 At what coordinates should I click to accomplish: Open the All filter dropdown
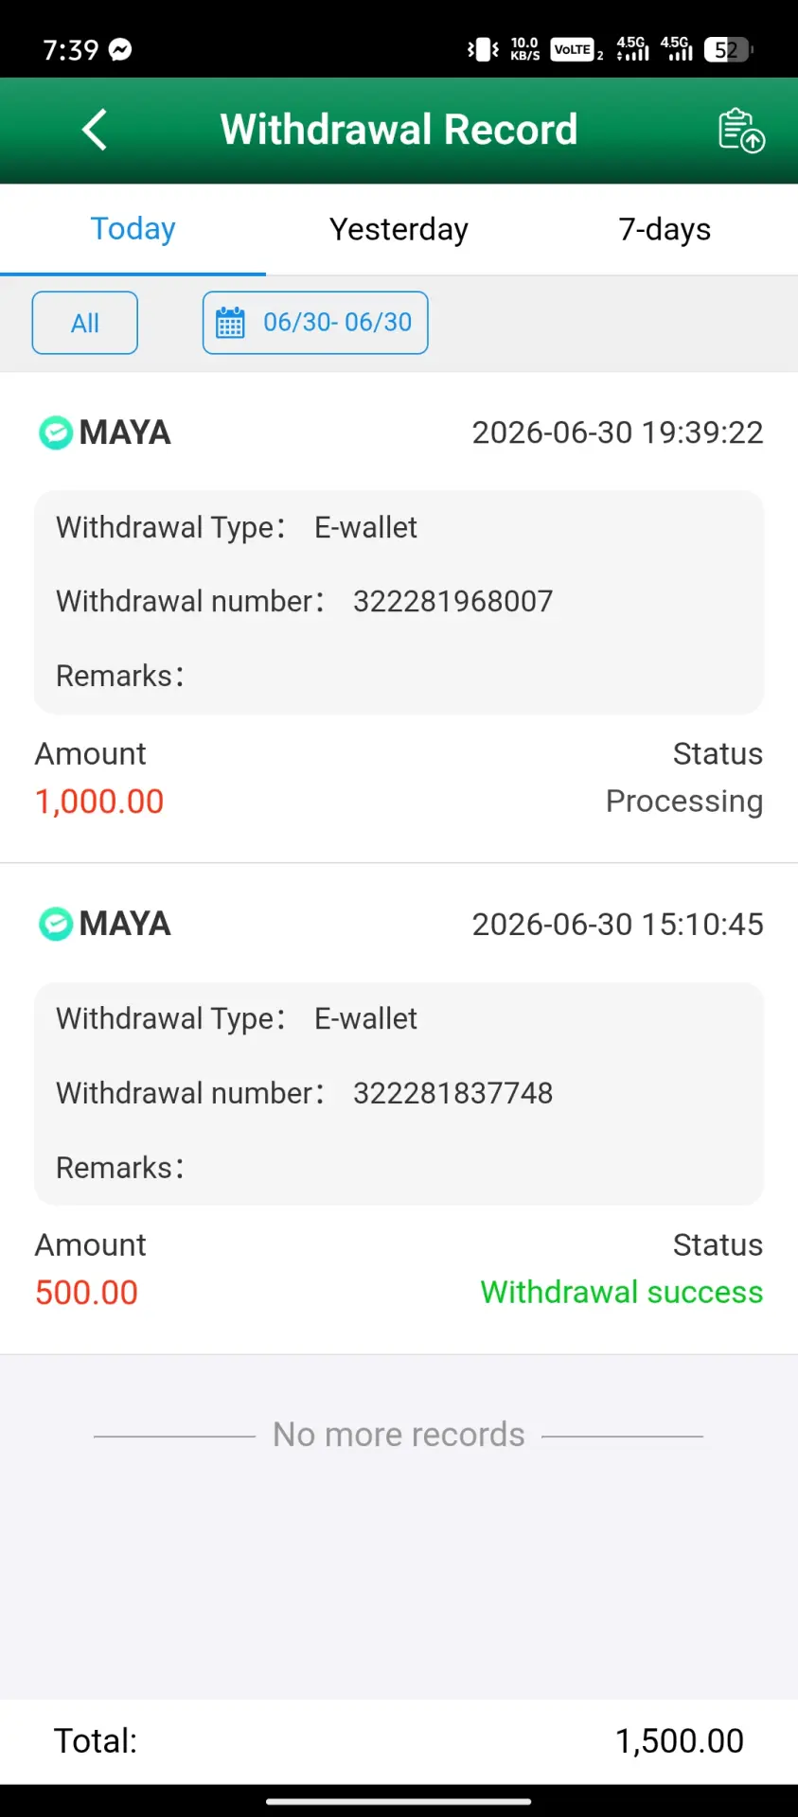coord(85,323)
